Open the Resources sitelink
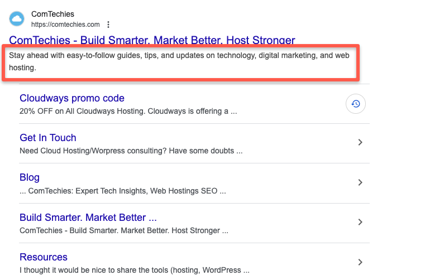The width and height of the screenshot is (425, 280). click(x=44, y=257)
